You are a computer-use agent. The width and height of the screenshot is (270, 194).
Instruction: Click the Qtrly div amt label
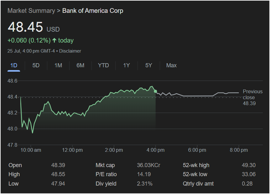[x=198, y=184]
